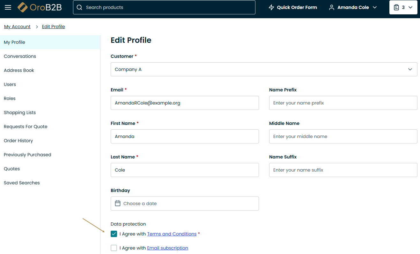Open Order History from sidebar
Screen dimensions: 420x254
(18, 141)
